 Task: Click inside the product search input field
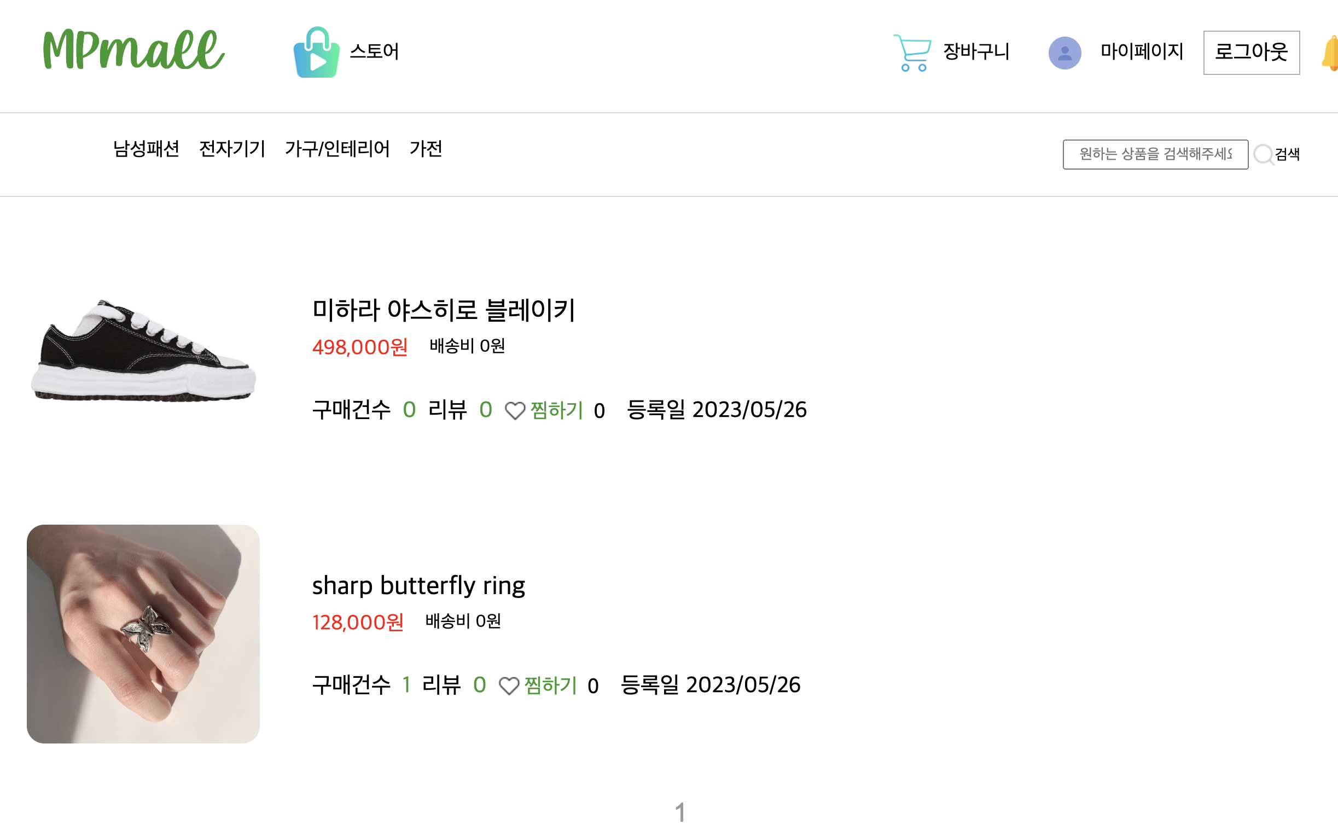pyautogui.click(x=1154, y=154)
